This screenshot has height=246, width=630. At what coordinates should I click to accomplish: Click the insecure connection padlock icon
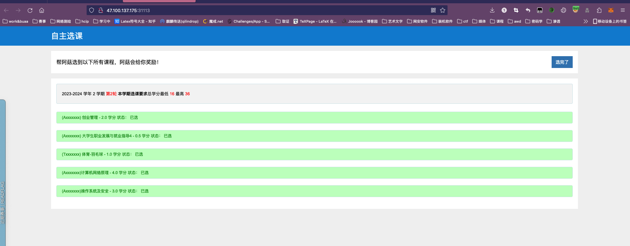[x=101, y=11]
